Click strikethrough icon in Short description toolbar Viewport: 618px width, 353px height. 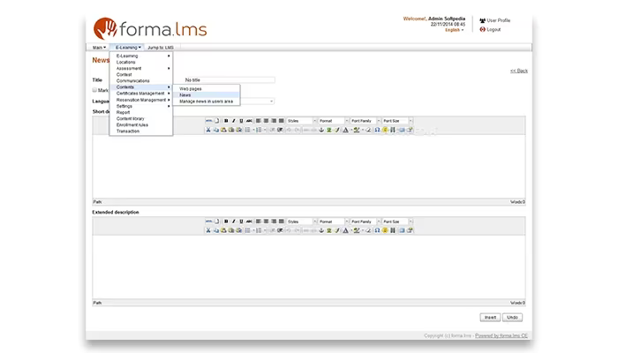coord(249,121)
